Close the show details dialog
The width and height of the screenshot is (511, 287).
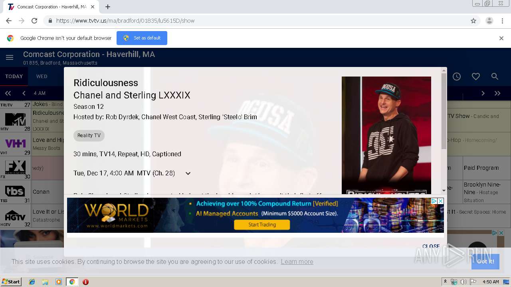pos(431,246)
